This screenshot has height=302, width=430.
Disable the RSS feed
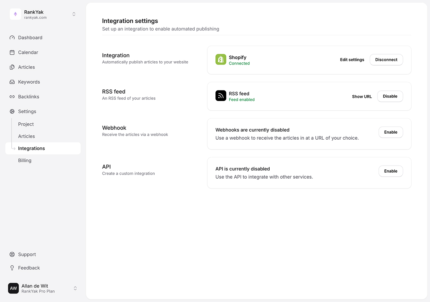point(390,96)
